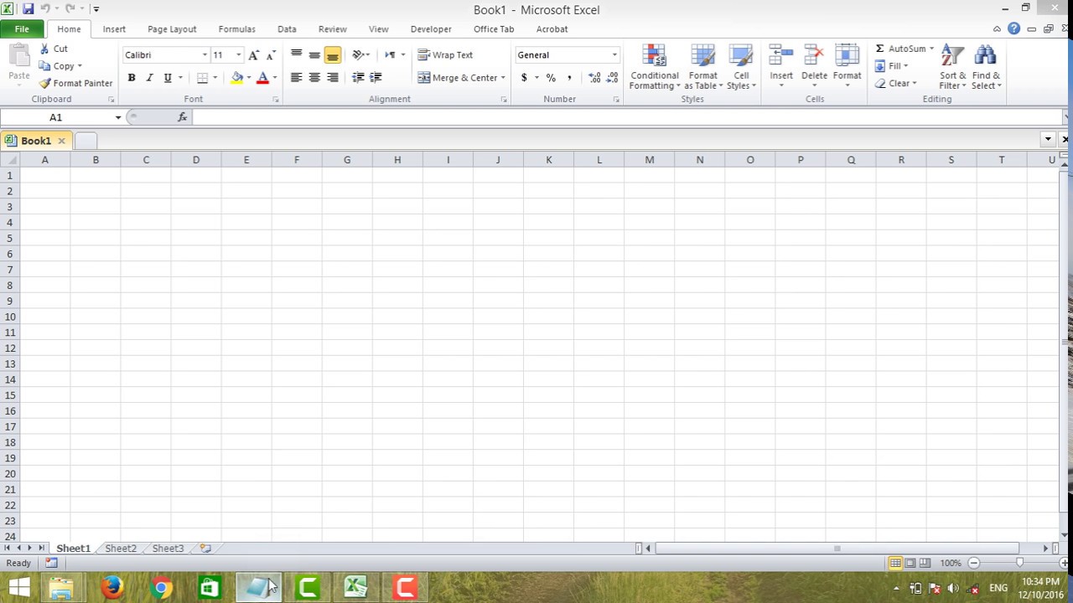Apply accounting dollar format
1073x603 pixels.
[x=524, y=78]
